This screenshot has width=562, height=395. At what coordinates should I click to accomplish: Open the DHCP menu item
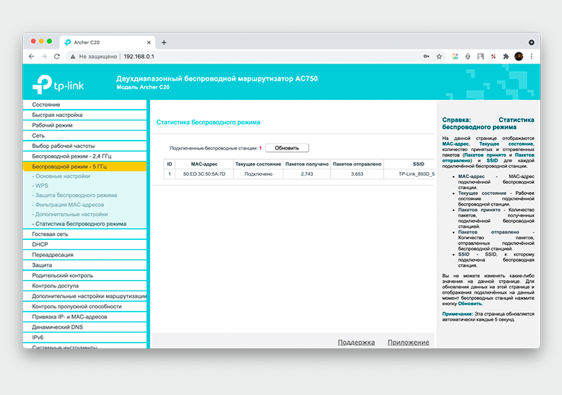coord(85,244)
